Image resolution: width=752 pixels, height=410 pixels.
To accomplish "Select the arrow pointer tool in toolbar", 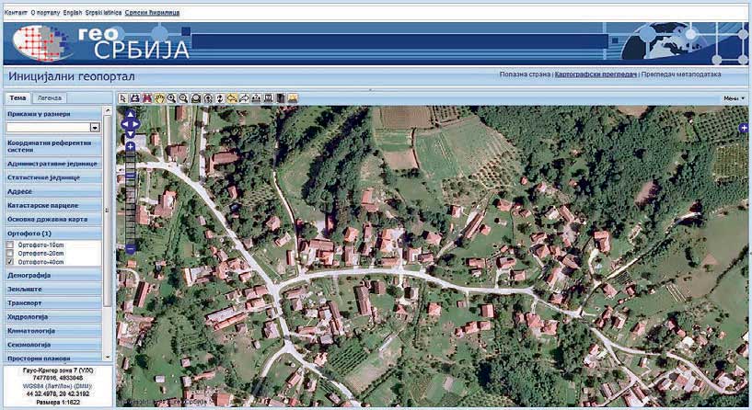I will 123,98.
